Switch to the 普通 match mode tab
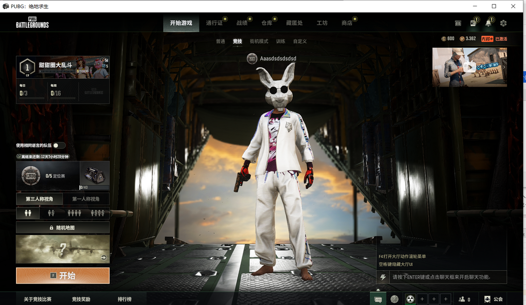The height and width of the screenshot is (305, 526). click(x=221, y=41)
